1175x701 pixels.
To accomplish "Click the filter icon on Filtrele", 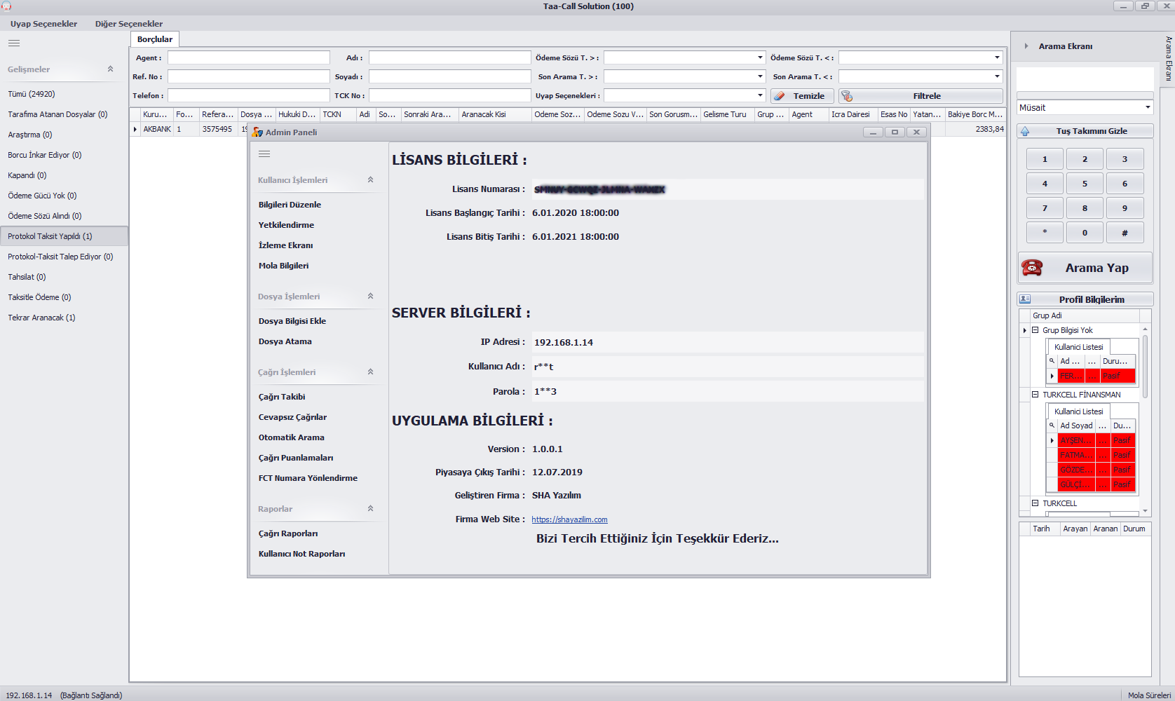I will click(847, 96).
